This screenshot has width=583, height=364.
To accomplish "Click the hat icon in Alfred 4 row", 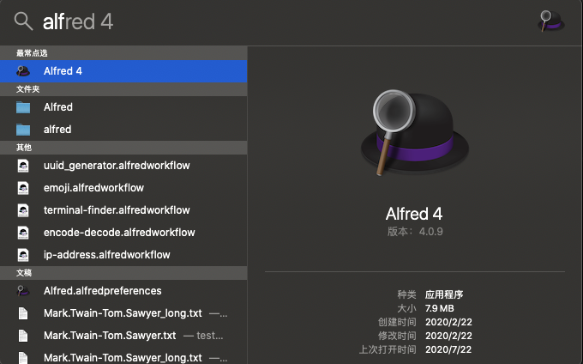I will [23, 71].
